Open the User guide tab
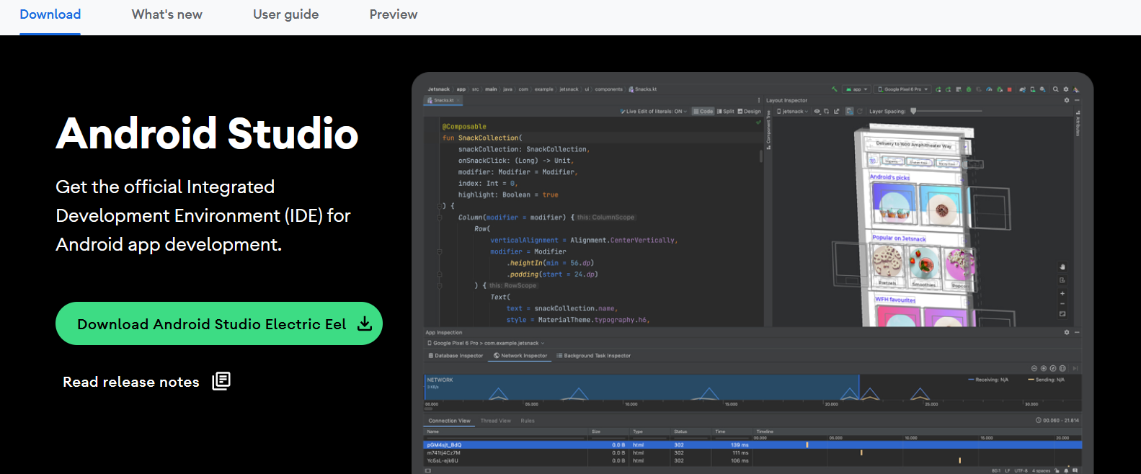The width and height of the screenshot is (1141, 474). (285, 14)
